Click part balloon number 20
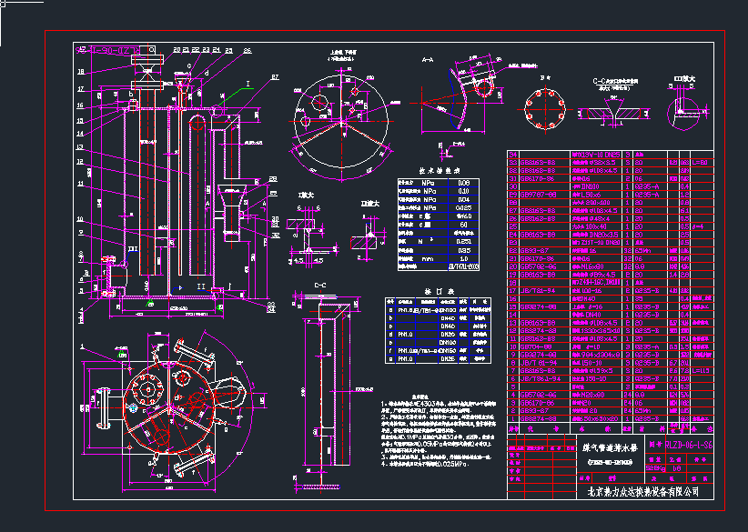This screenshot has width=748, height=532. (175, 49)
